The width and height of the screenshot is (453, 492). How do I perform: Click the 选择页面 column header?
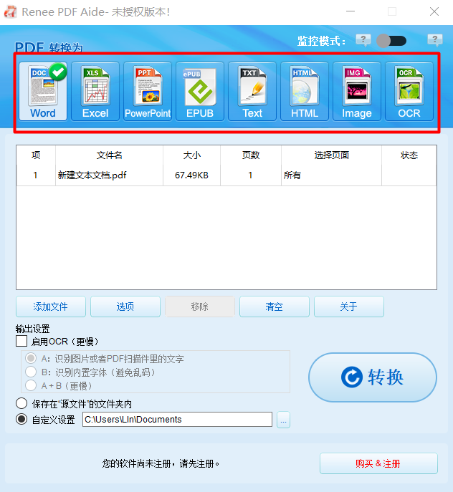(331, 155)
